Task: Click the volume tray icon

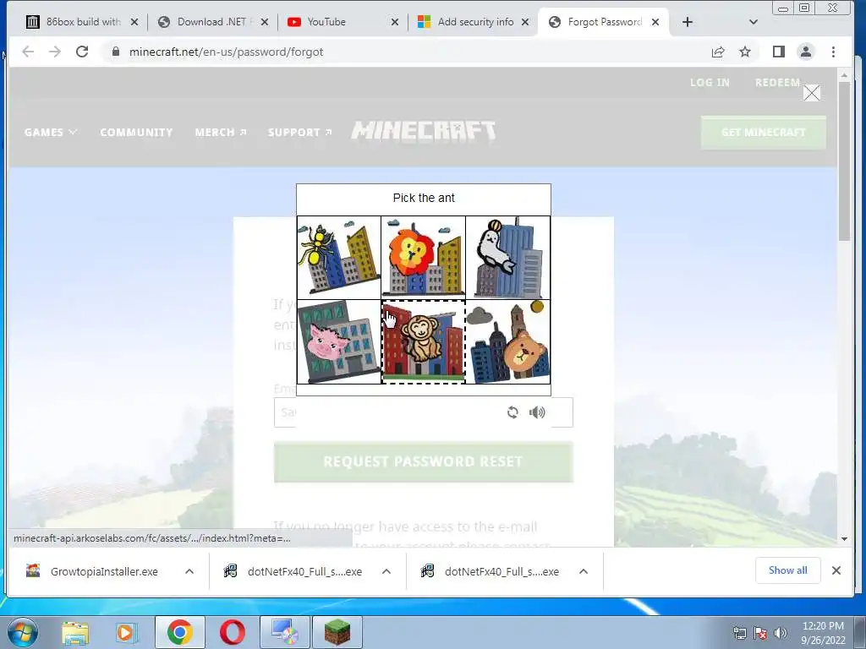Action: point(781,633)
